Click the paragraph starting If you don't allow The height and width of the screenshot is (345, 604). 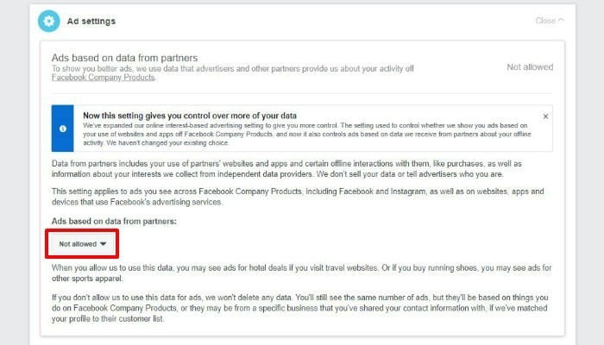tap(299, 308)
